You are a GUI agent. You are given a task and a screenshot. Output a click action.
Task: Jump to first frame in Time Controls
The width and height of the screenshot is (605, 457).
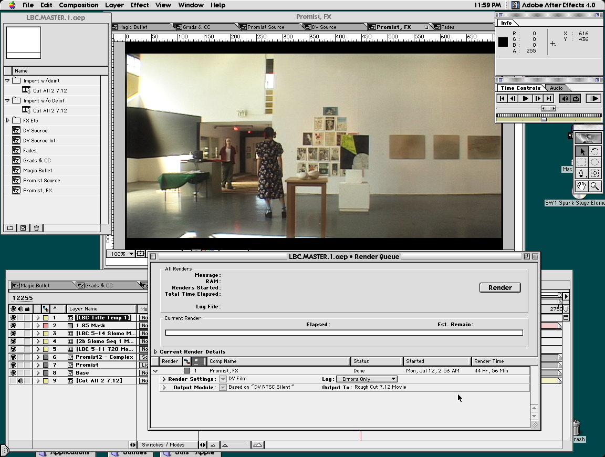coord(502,98)
